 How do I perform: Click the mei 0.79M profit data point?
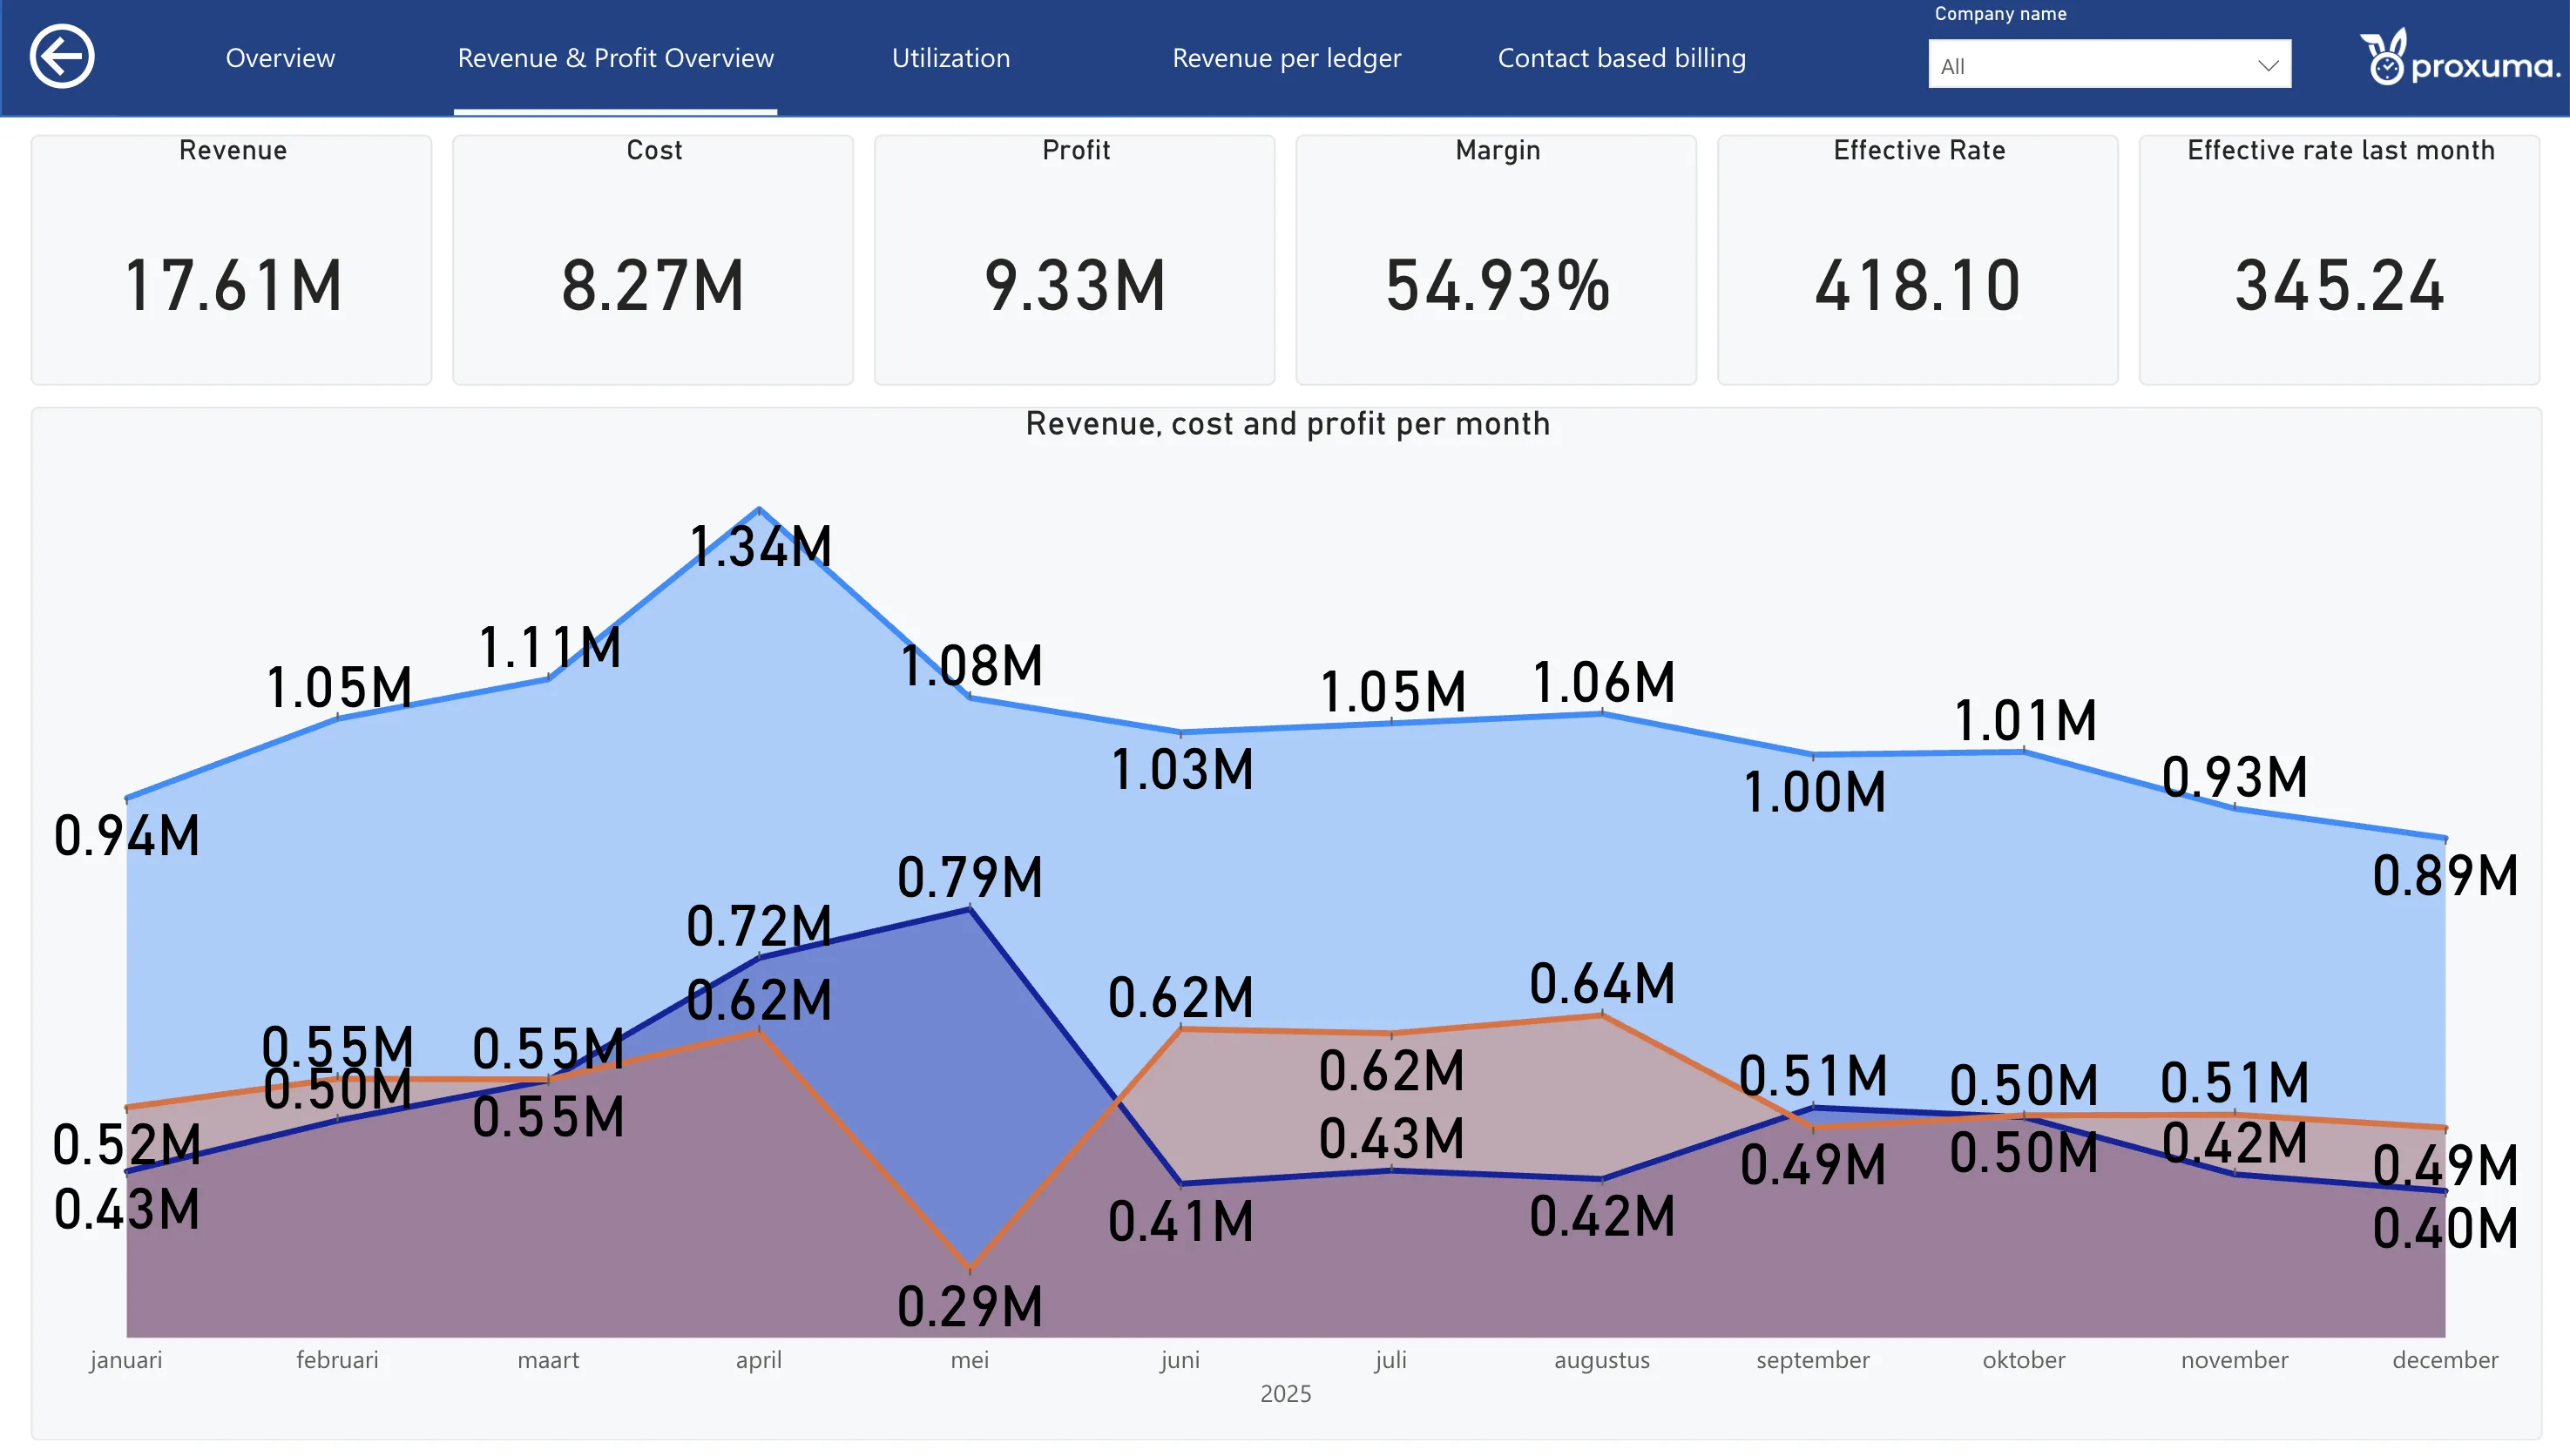tap(971, 909)
